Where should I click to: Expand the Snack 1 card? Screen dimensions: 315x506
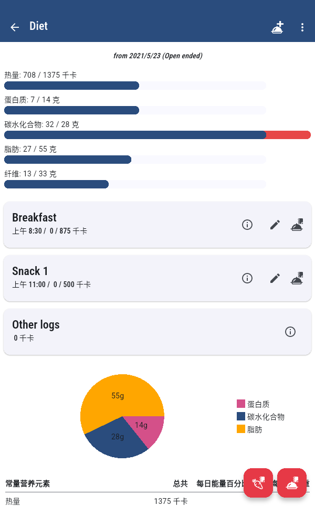105,277
